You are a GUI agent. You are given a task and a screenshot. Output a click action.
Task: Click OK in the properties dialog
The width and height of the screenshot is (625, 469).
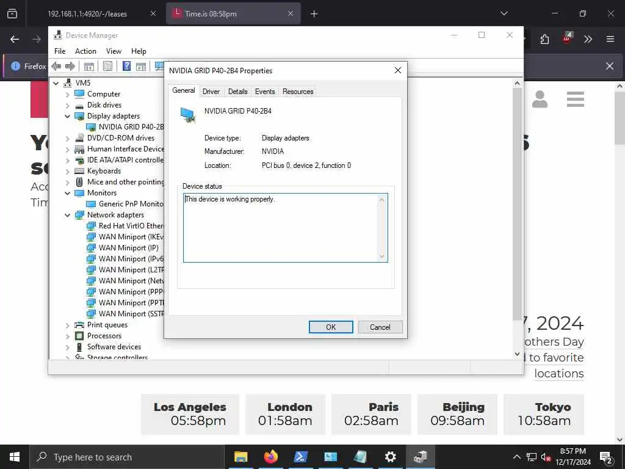[x=331, y=327]
